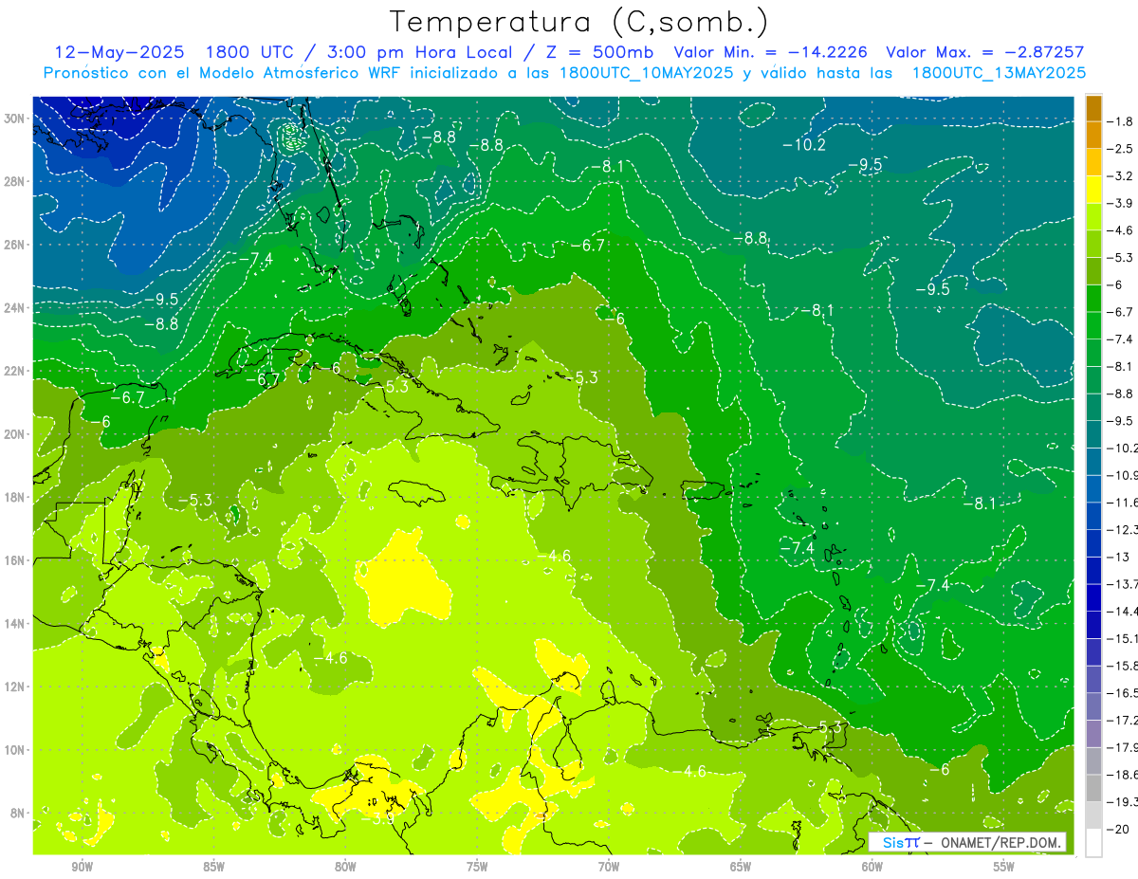
Task: Click the purple colorbar swatch between -17.2 and -17.9
Action: click(x=1093, y=733)
